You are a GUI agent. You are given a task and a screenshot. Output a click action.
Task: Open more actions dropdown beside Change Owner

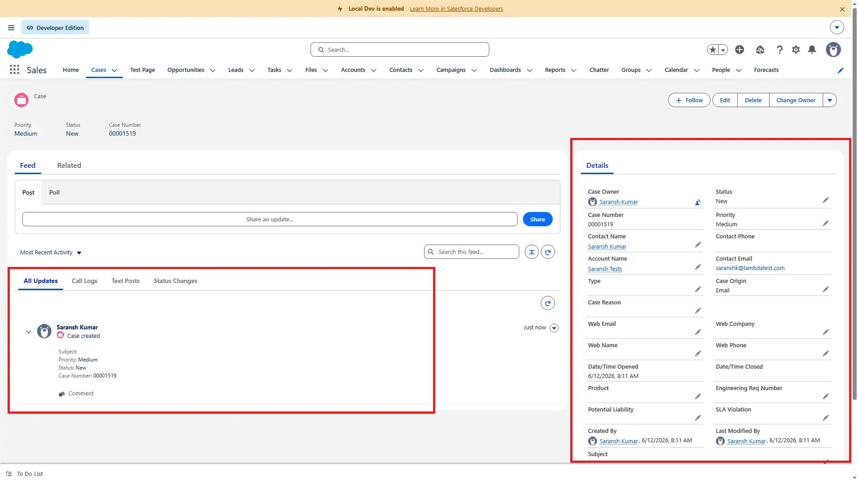point(830,100)
